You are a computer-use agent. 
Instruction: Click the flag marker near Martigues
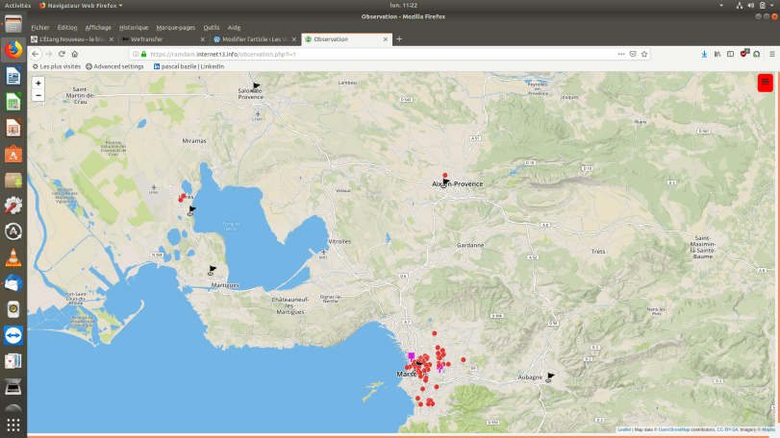point(214,269)
